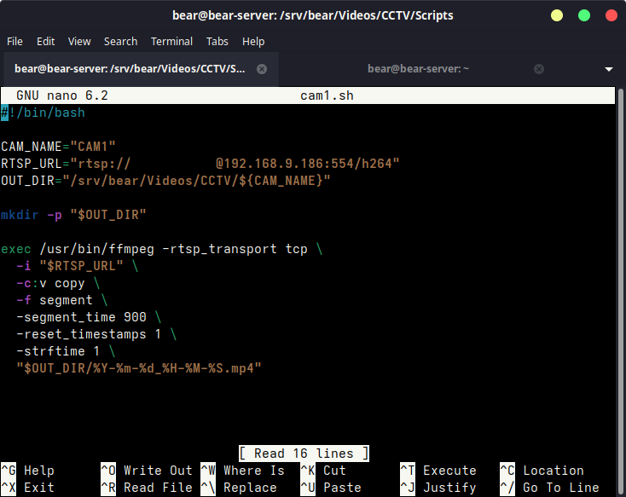Image resolution: width=626 pixels, height=497 pixels.
Task: Close the second bear-server home tab
Action: (x=539, y=69)
